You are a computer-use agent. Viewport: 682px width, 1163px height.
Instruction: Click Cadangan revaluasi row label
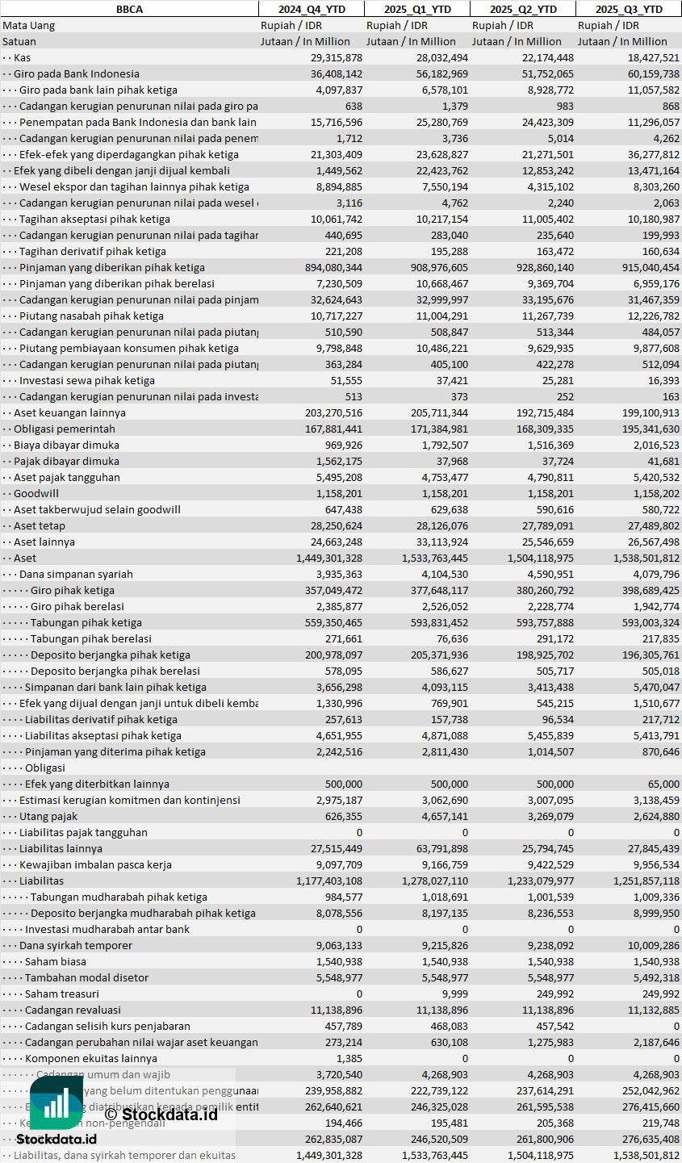[x=73, y=1010]
